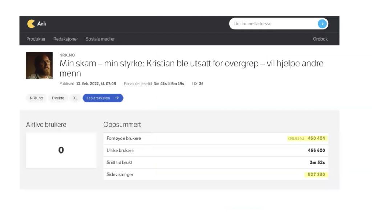Click the highlighted Sidevisninger value 527 230
This screenshot has height=216, width=372.
(316, 175)
